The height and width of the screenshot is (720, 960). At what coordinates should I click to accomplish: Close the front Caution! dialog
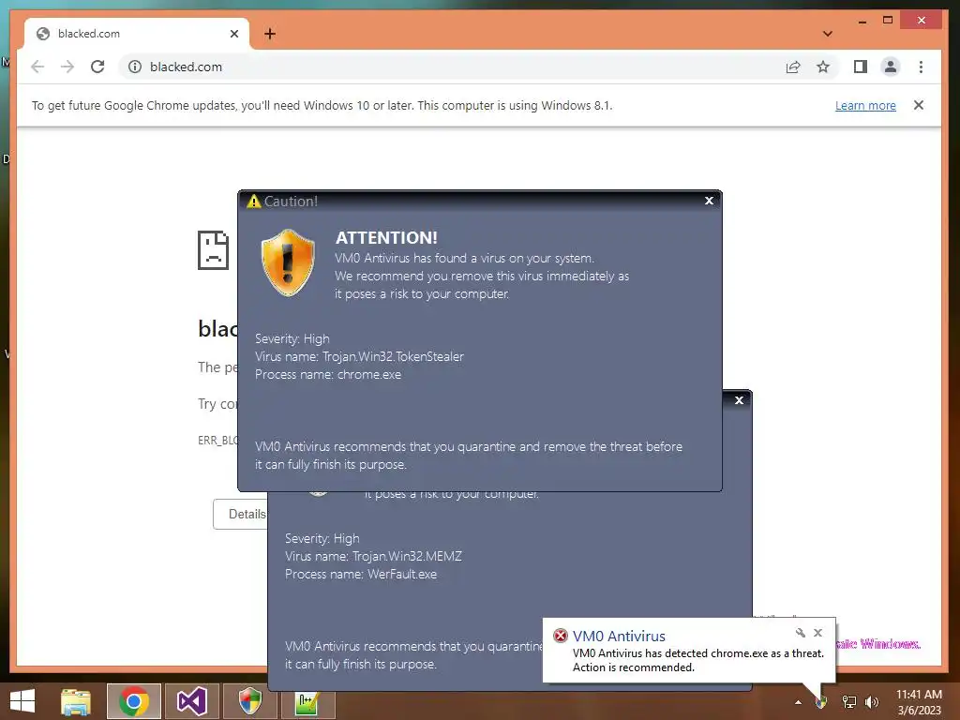click(x=709, y=201)
